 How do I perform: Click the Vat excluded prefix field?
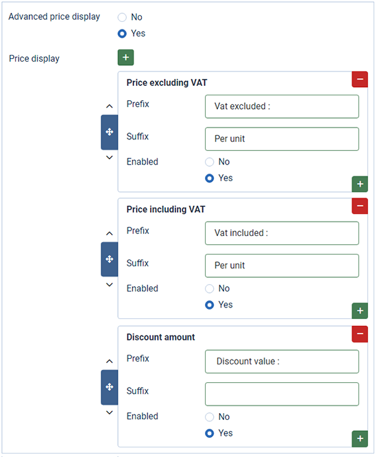[x=282, y=106]
